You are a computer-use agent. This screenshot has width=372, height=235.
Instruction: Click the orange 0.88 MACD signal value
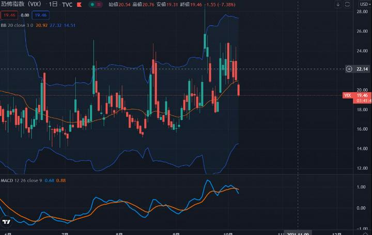point(60,180)
